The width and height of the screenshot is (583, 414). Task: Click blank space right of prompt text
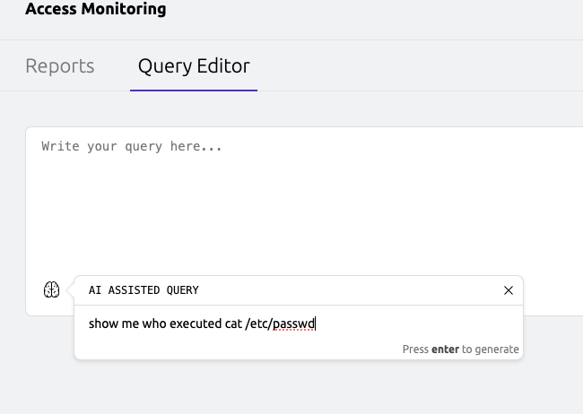[413, 323]
